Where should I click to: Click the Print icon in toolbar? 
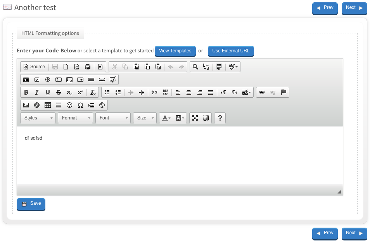point(88,67)
